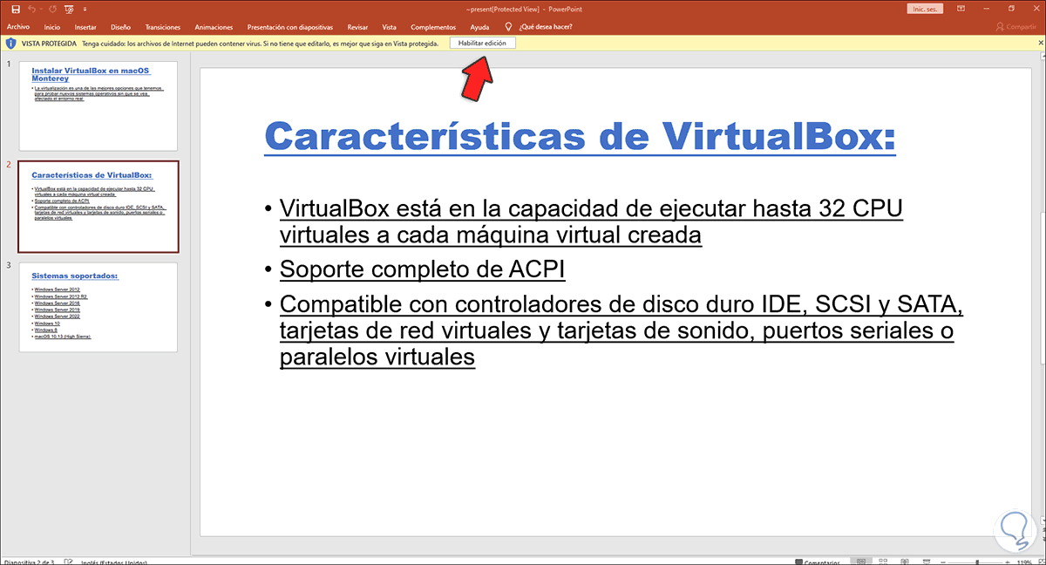
Task: Open the Undo history dropdown arrow
Action: point(40,9)
